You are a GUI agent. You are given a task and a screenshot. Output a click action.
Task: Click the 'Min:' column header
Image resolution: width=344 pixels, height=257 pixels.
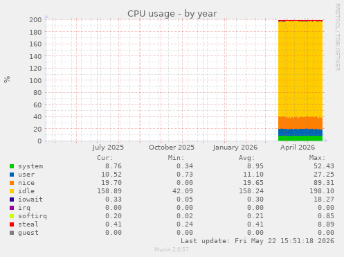click(x=176, y=158)
